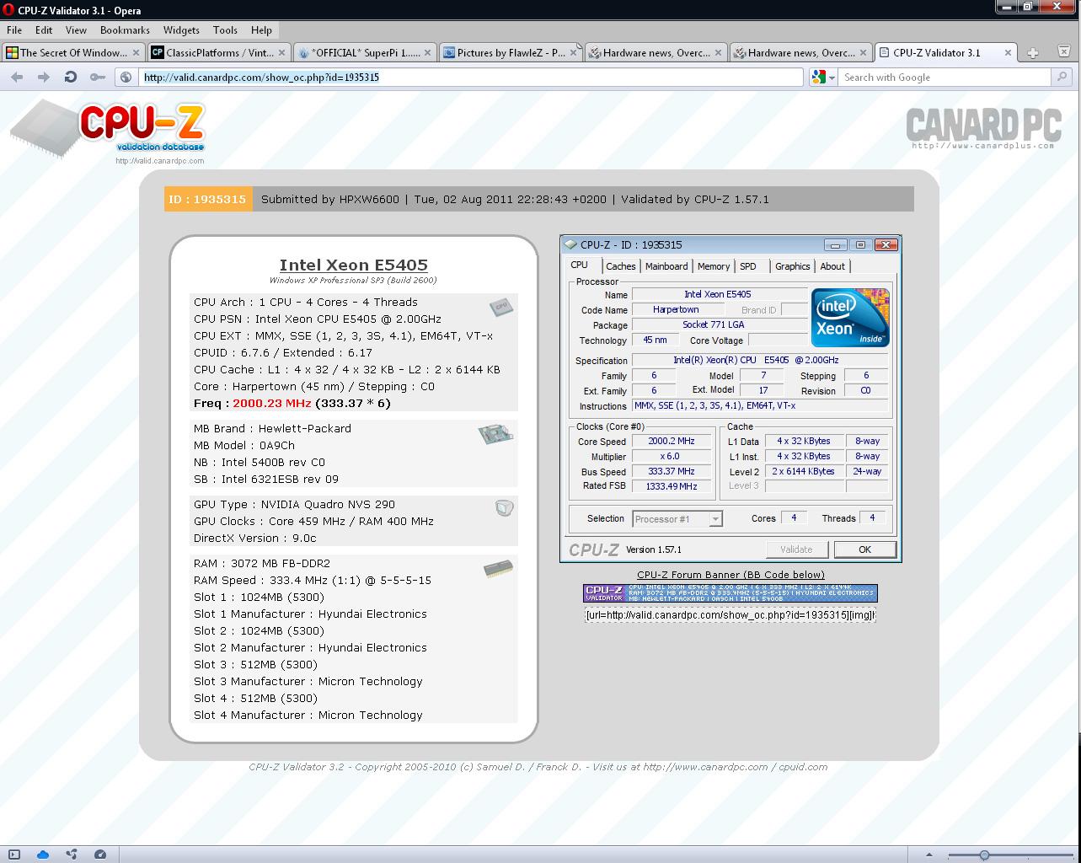Close The Secret Of Windows tab
Screen dimensions: 1081x863
pyautogui.click(x=136, y=52)
